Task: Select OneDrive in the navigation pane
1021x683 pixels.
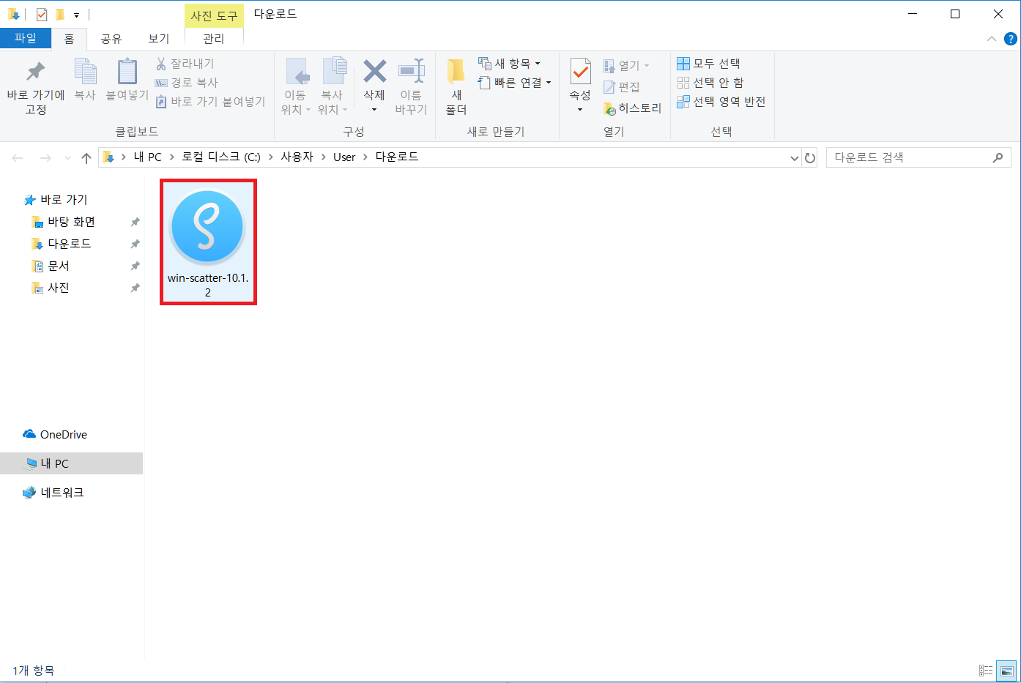Action: point(56,434)
